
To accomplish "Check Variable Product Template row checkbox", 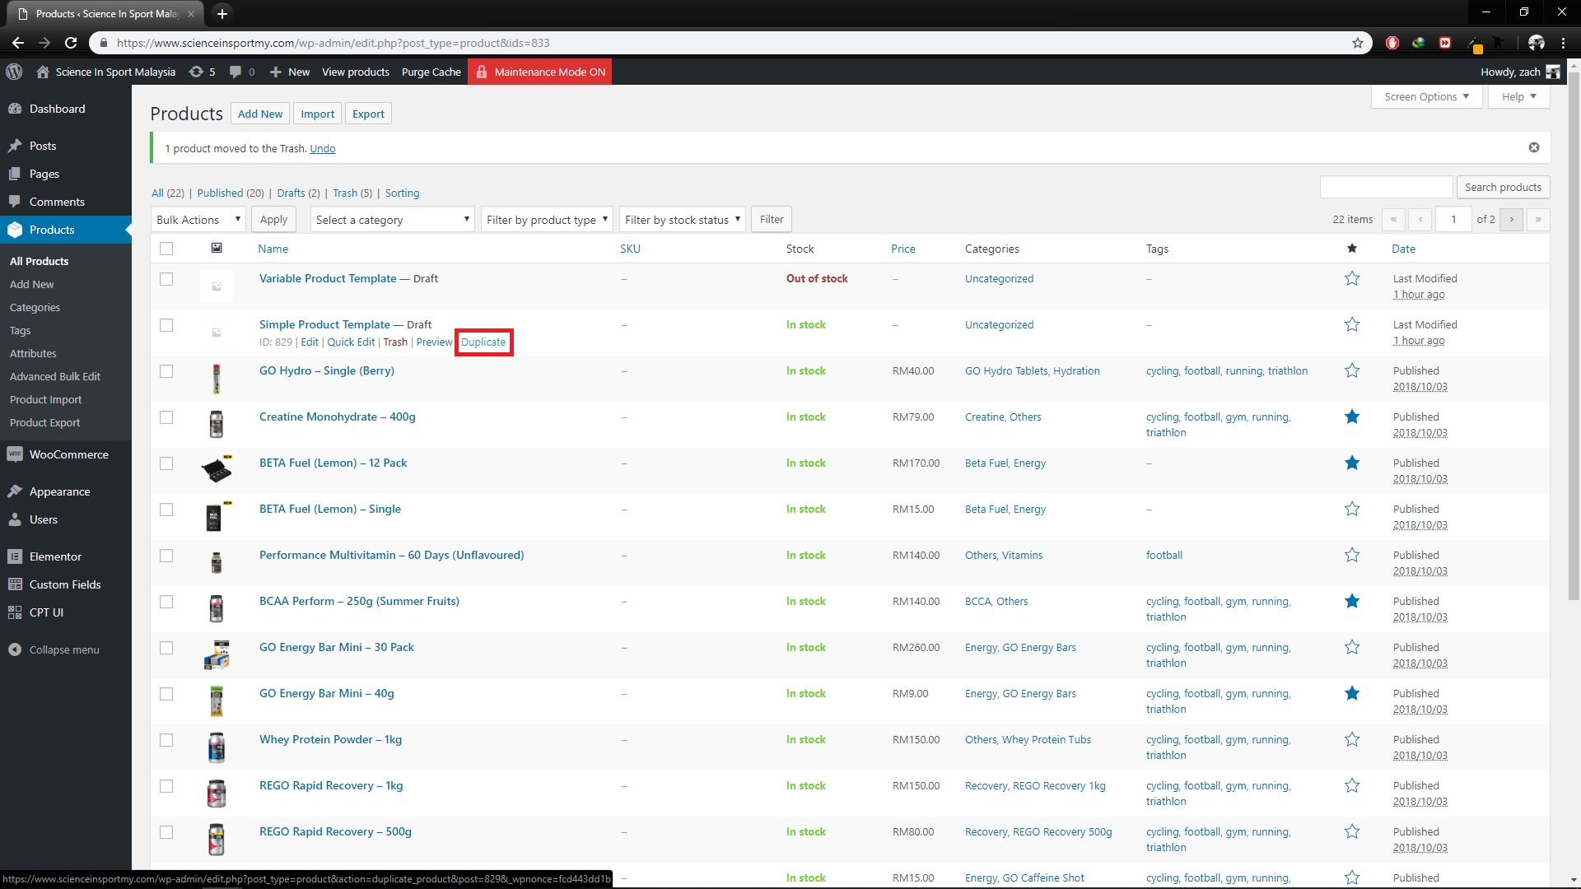I will (x=166, y=279).
